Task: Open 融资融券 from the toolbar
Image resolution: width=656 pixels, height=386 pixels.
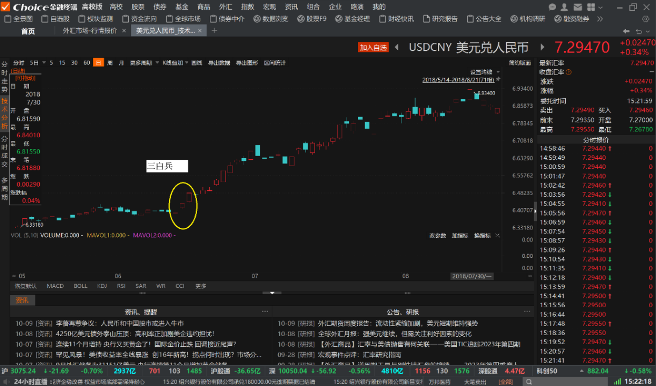Action: [x=572, y=19]
